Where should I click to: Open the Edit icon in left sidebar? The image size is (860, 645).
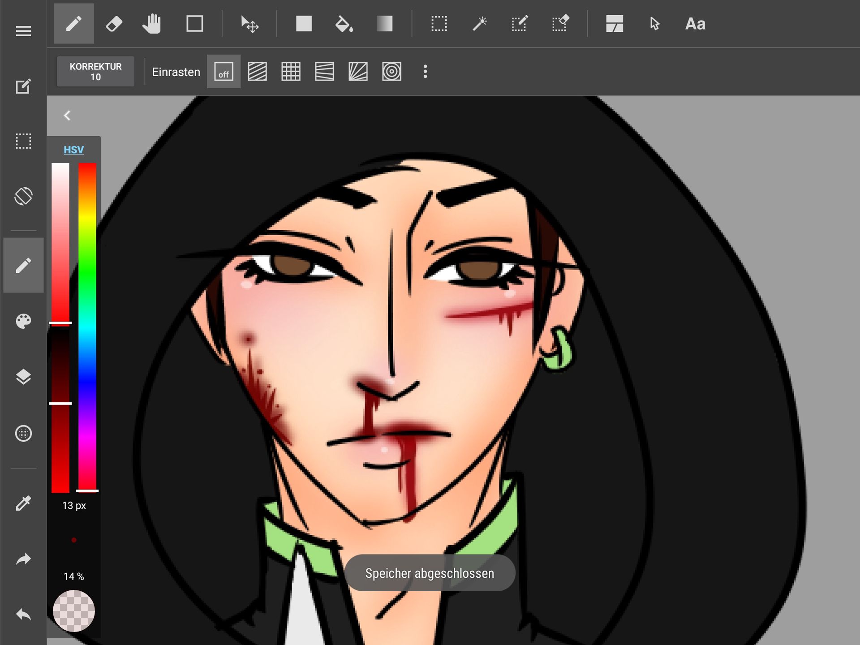[23, 86]
